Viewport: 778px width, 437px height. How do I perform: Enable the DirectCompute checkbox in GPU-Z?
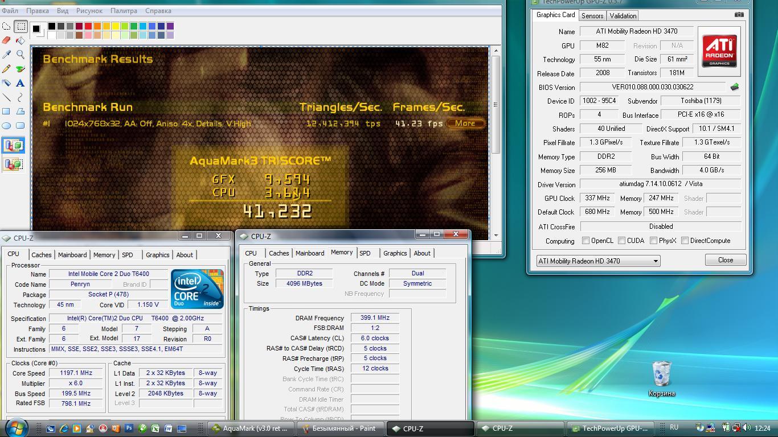point(685,241)
